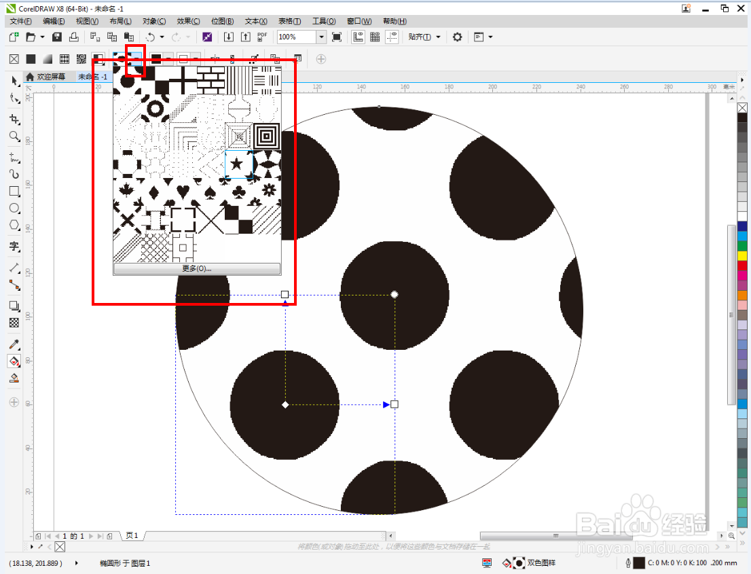Open the 文件(F) menu
The width and height of the screenshot is (751, 574).
20,21
